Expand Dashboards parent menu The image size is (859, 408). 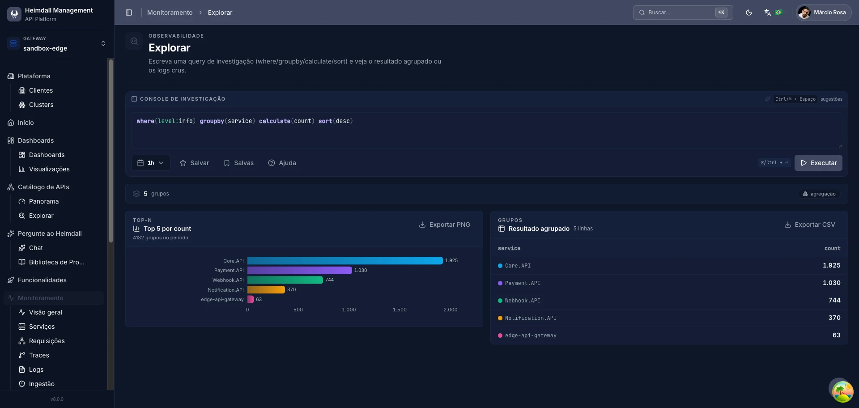(36, 140)
